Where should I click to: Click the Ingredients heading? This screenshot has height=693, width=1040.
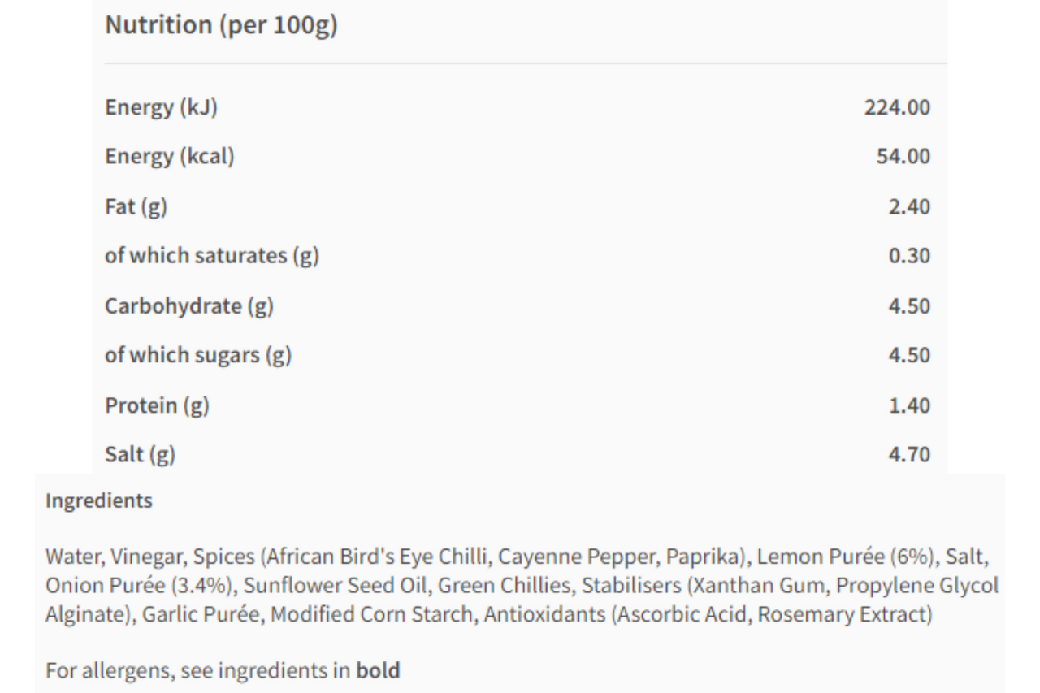(99, 501)
